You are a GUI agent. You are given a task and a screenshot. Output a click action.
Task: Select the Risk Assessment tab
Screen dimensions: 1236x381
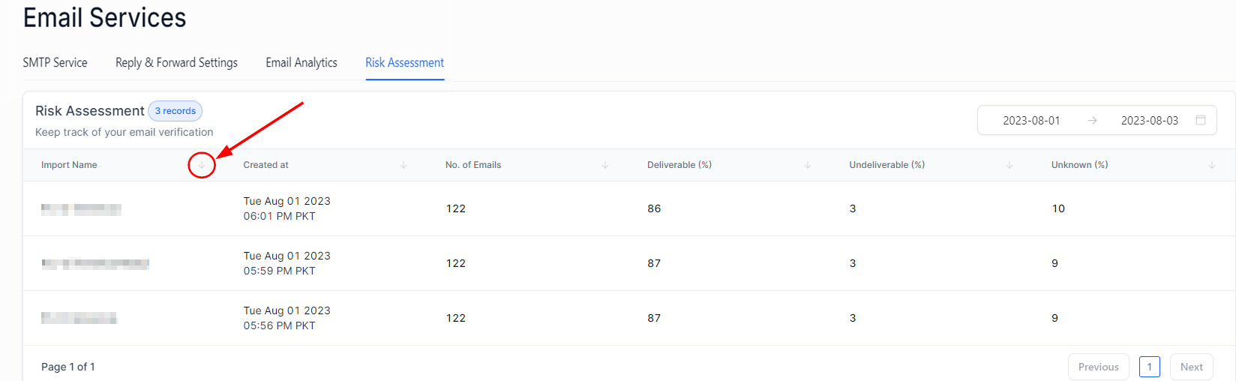coord(405,63)
